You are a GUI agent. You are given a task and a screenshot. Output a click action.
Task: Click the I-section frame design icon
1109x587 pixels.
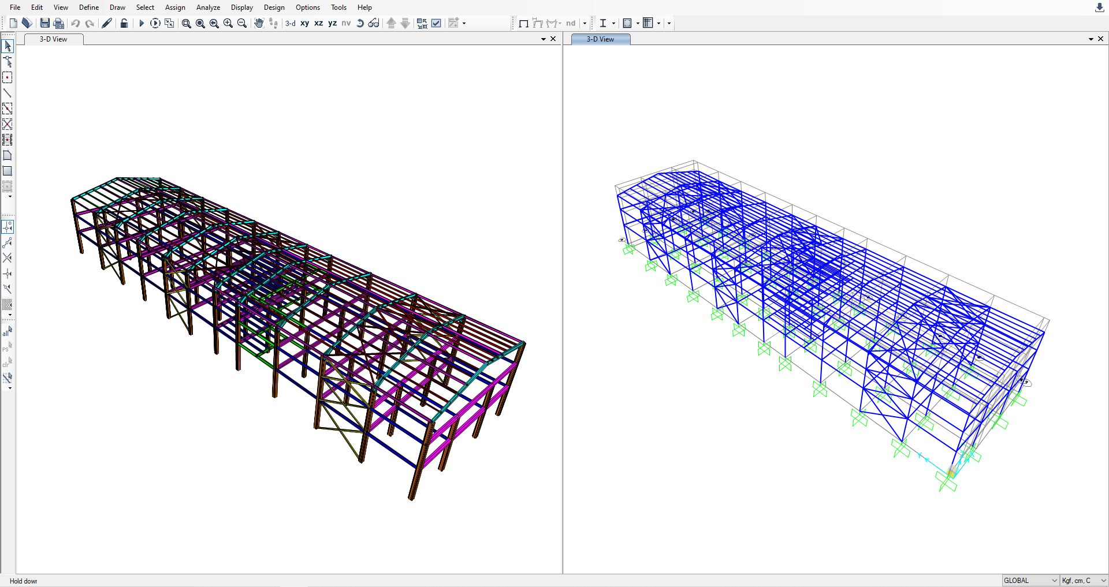603,23
